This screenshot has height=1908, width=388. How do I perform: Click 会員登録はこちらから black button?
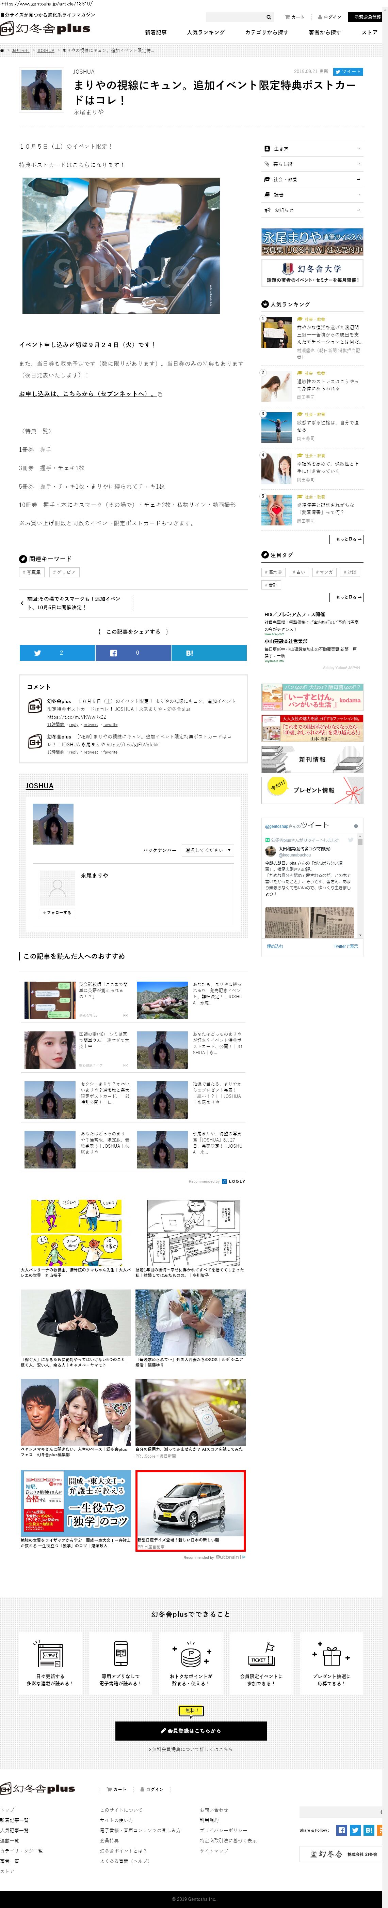191,1730
